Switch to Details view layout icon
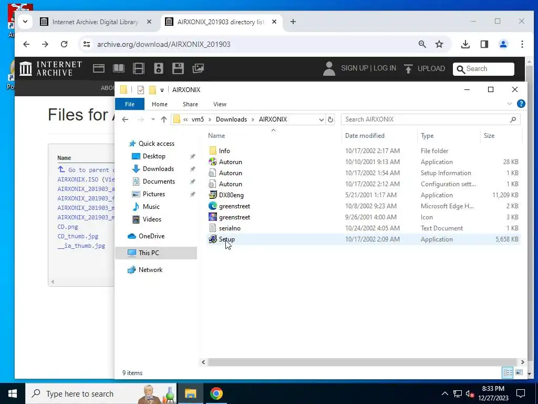Image resolution: width=538 pixels, height=404 pixels. (x=508, y=372)
